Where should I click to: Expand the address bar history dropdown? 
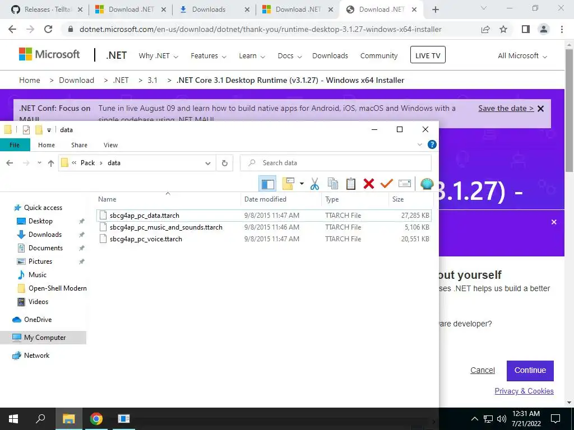pyautogui.click(x=208, y=163)
